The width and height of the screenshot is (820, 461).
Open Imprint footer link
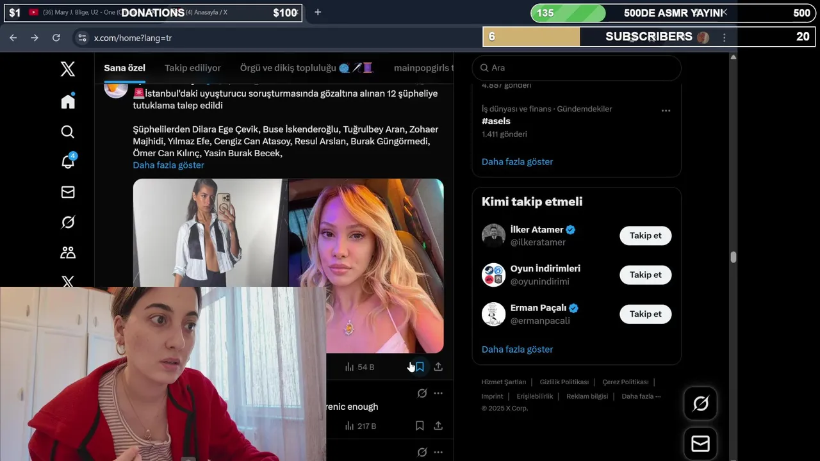[492, 396]
